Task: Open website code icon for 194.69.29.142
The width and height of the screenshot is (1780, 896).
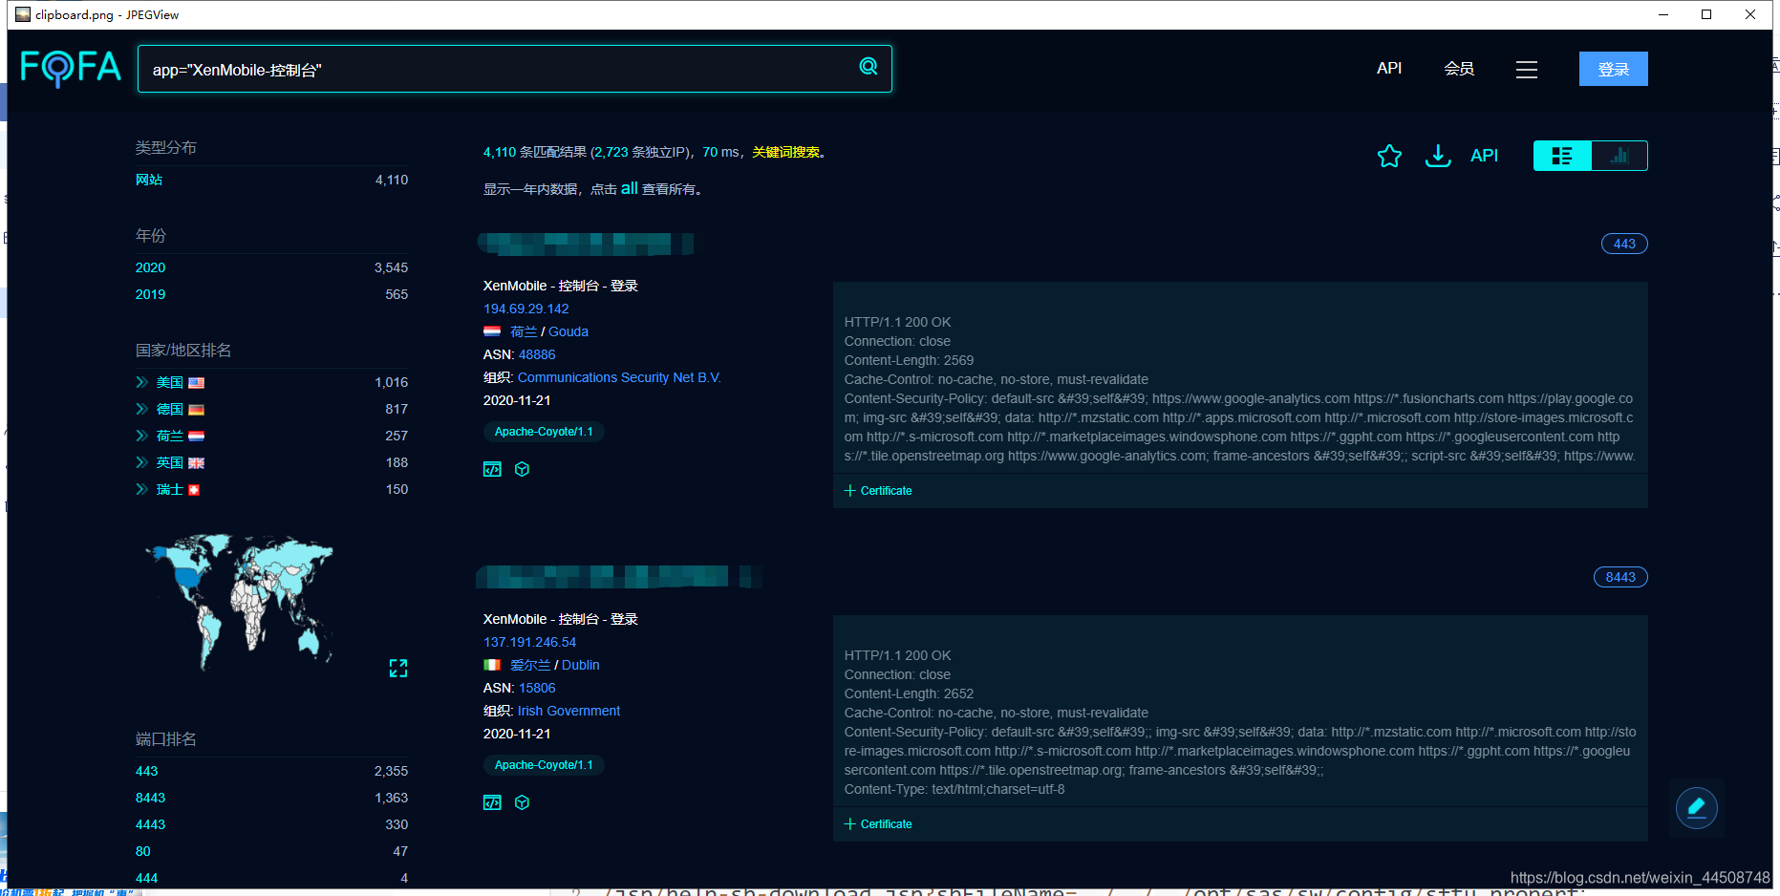Action: [492, 469]
